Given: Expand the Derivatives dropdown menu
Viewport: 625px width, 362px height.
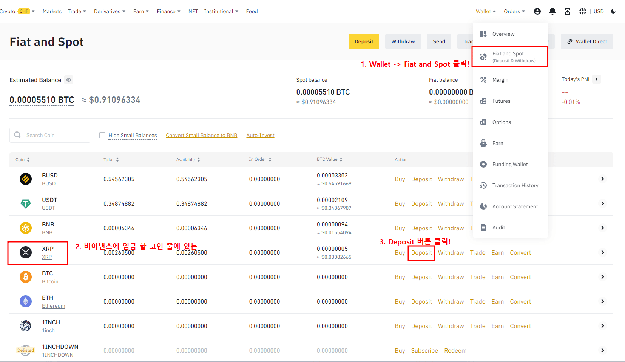Looking at the screenshot, I should coord(110,11).
